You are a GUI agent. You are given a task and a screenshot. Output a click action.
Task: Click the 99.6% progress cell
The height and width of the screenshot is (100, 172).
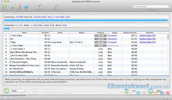pyautogui.click(x=101, y=46)
